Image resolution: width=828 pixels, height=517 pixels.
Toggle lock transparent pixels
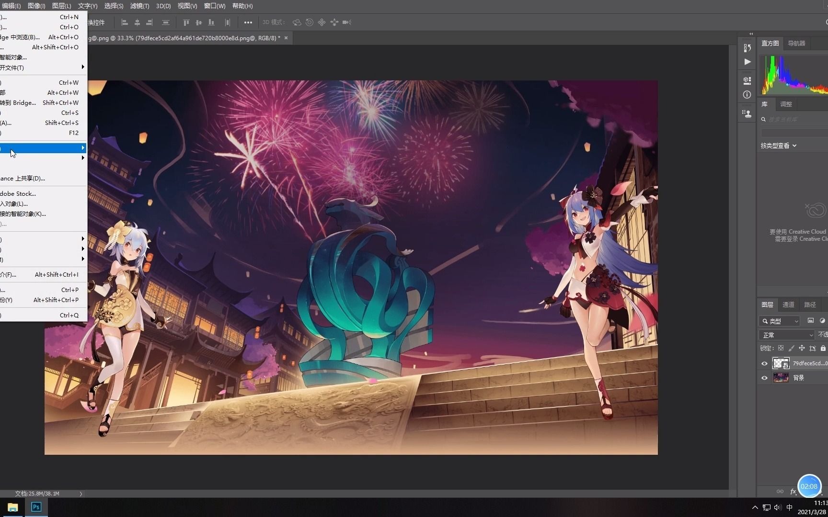tap(781, 348)
